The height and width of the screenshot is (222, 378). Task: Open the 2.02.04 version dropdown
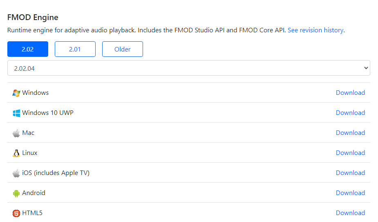pyautogui.click(x=188, y=68)
